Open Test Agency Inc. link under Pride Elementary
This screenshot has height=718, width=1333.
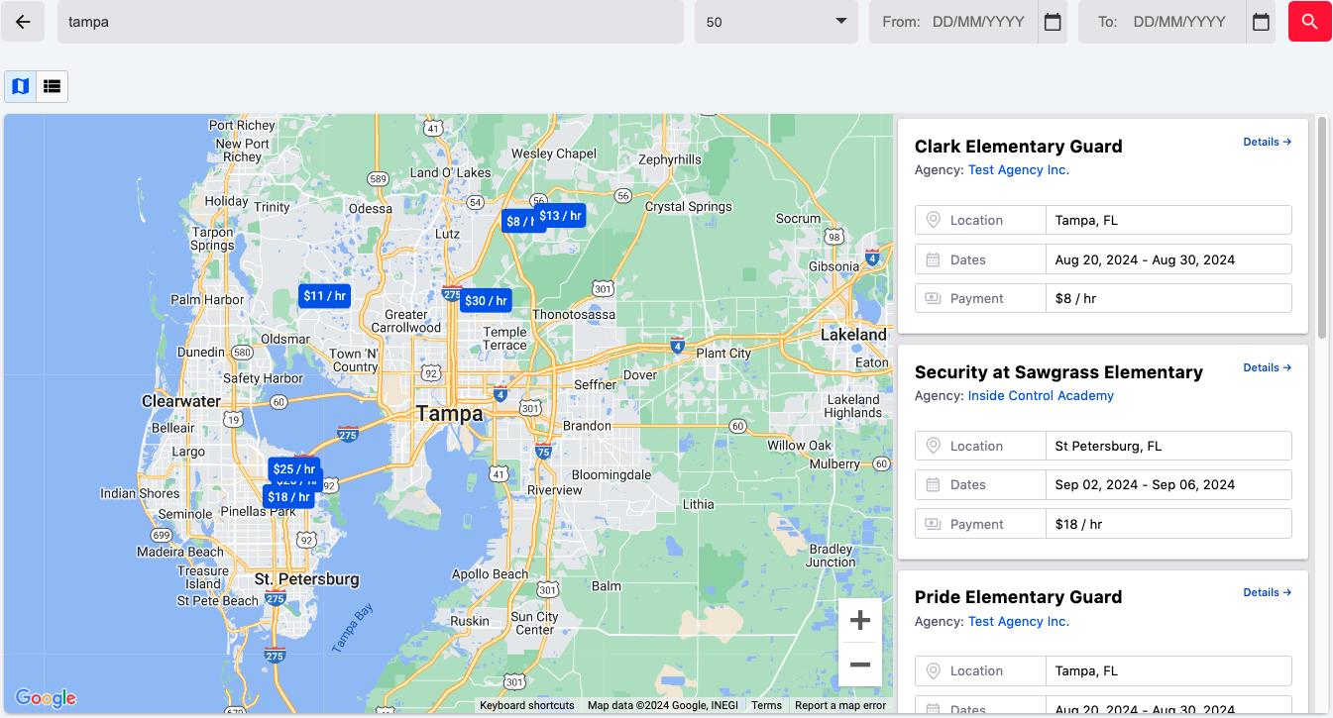click(1019, 622)
